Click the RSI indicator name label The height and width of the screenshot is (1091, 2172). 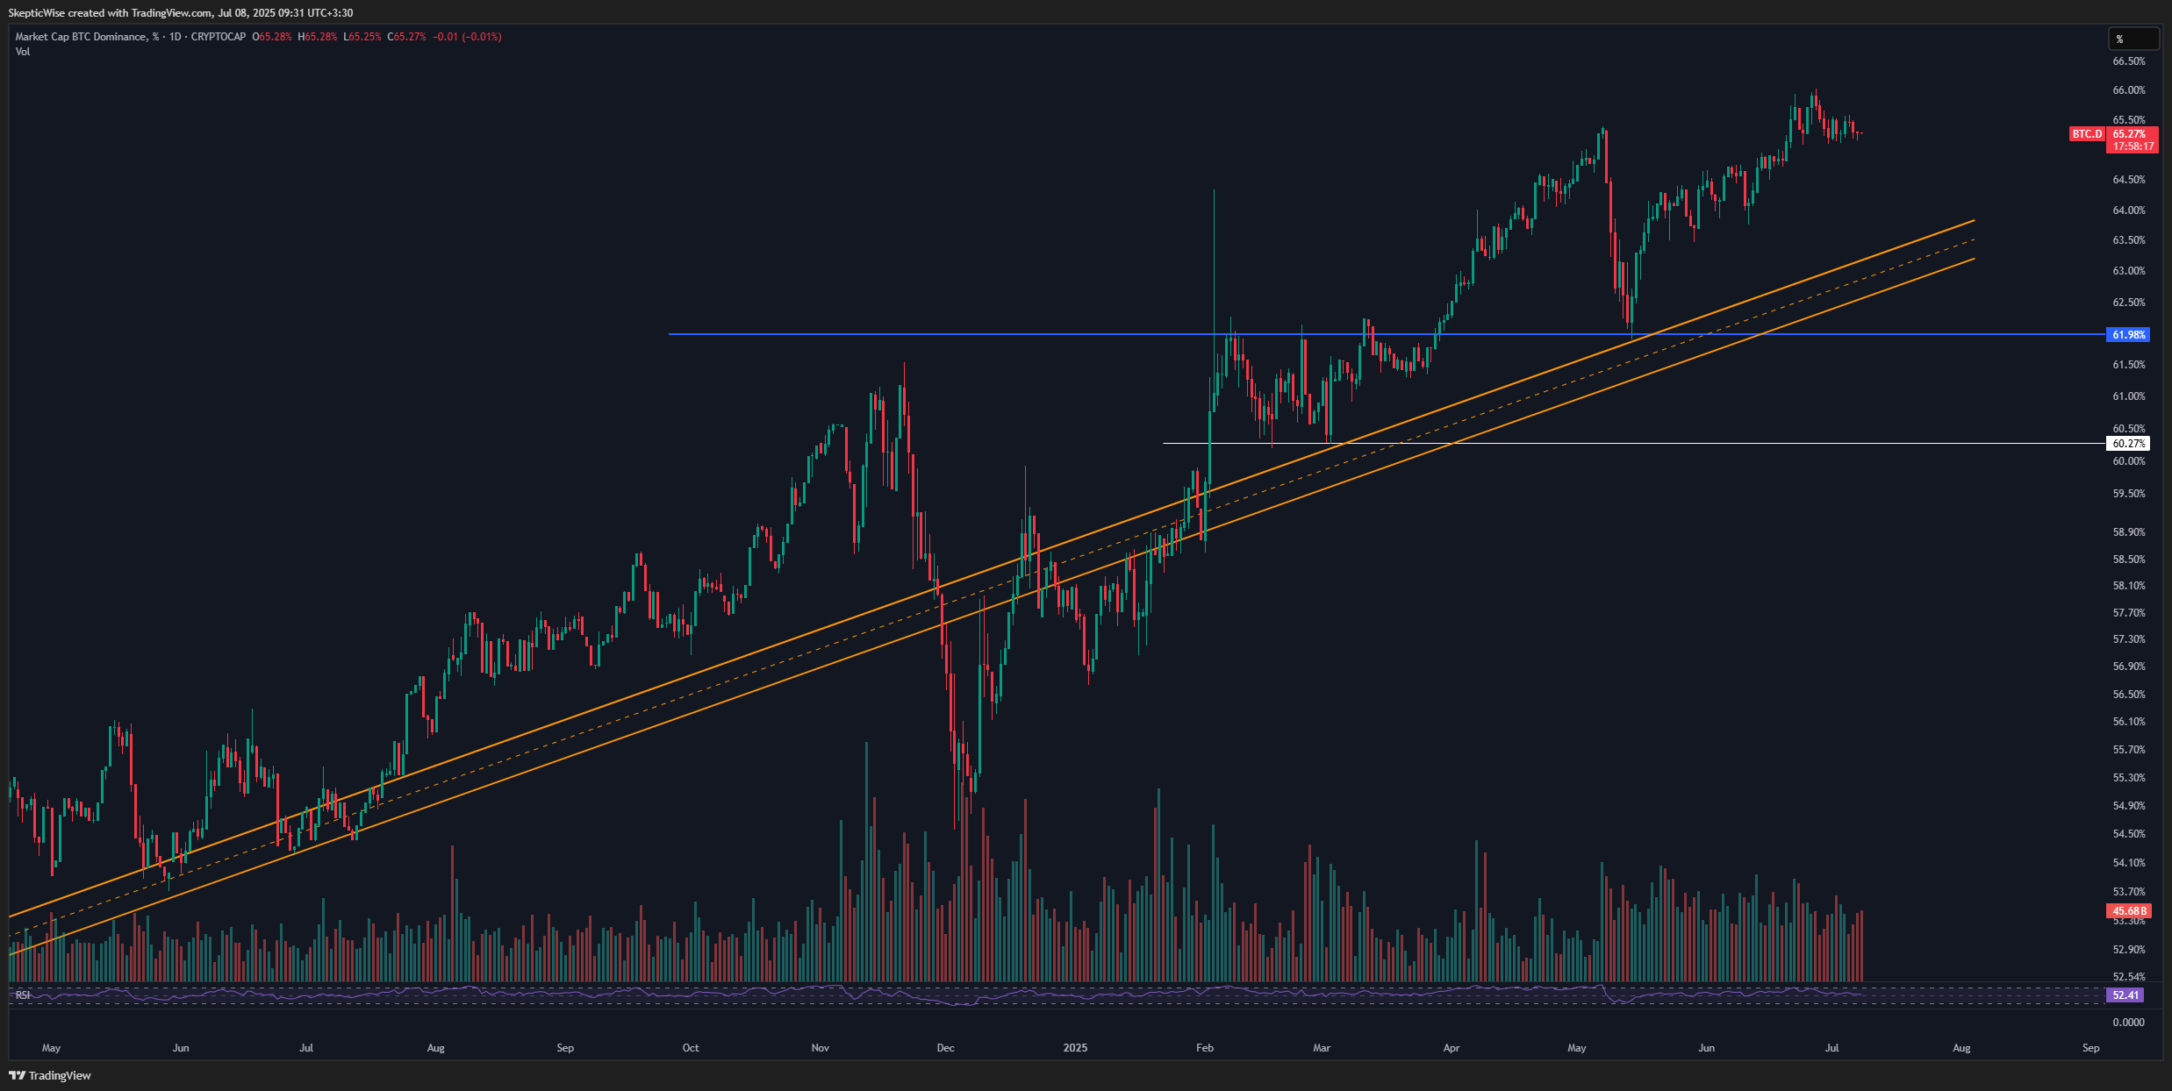(23, 995)
